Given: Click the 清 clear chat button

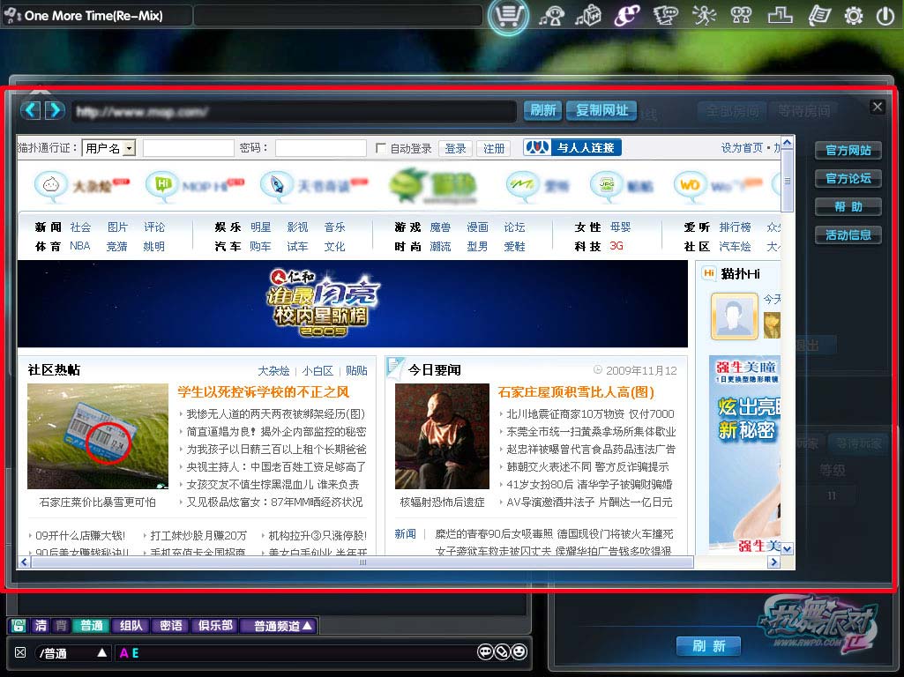Looking at the screenshot, I should coord(41,625).
